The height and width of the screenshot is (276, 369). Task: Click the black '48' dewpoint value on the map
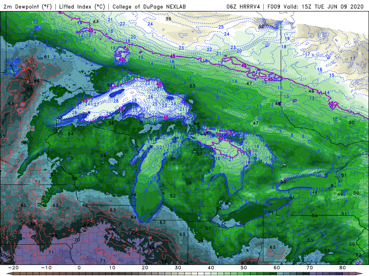click(x=278, y=103)
